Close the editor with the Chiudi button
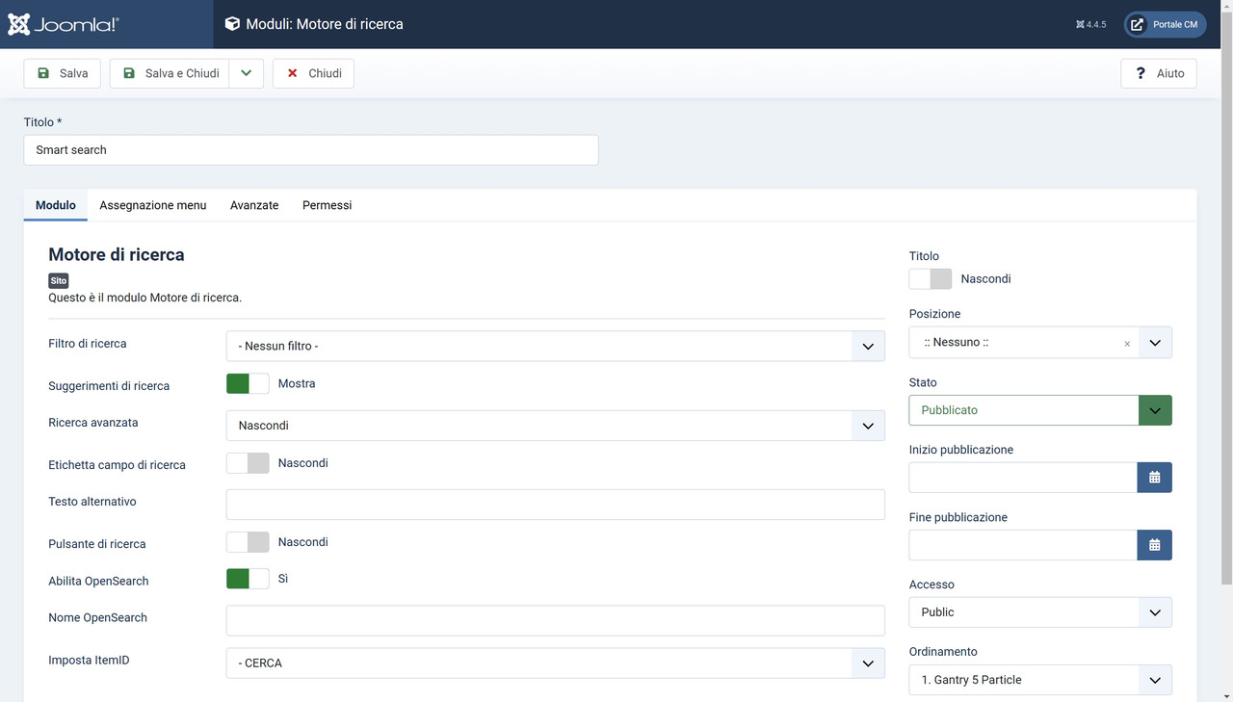Viewport: 1233px width, 702px height. [313, 72]
